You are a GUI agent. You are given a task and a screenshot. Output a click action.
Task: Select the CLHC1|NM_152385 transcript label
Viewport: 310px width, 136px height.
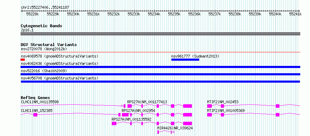tap(37, 111)
